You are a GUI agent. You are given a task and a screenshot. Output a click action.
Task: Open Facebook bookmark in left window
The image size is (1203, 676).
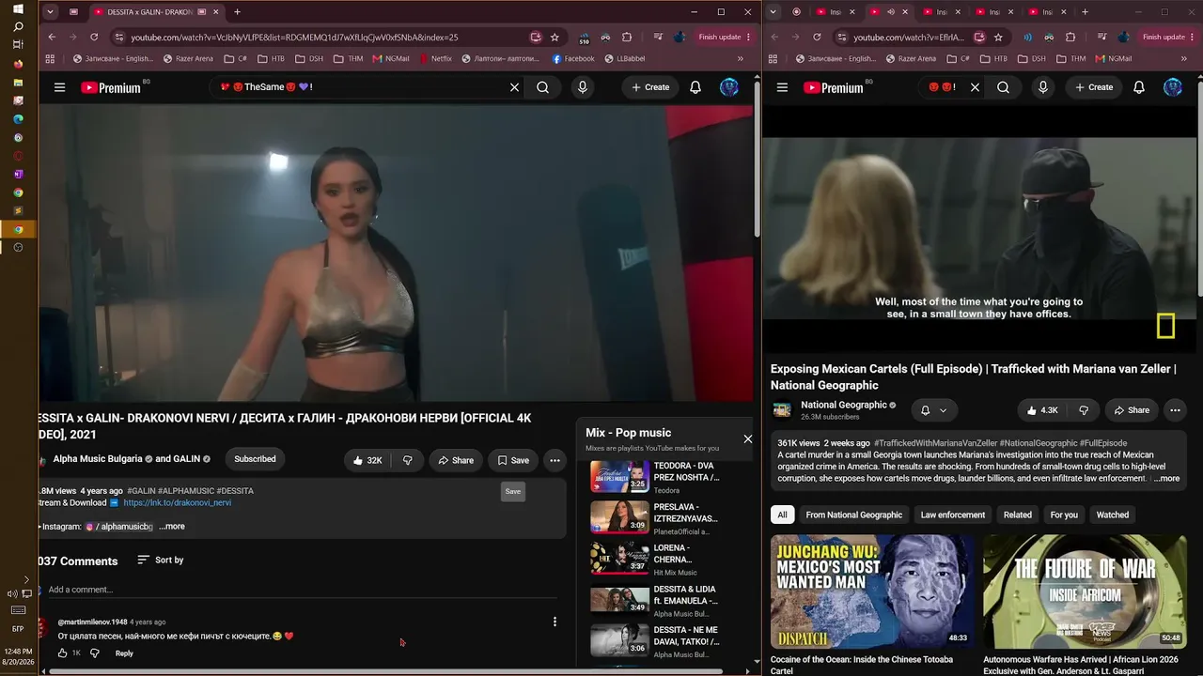(573, 58)
